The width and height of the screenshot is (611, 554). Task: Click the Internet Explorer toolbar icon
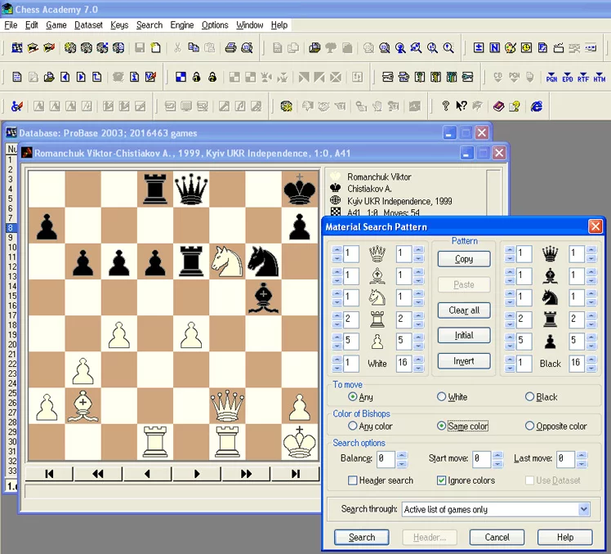537,106
